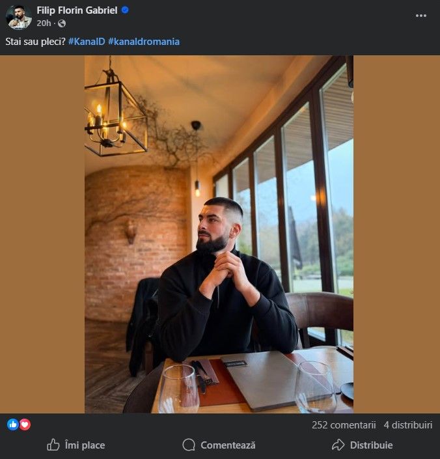The width and height of the screenshot is (440, 459).
Task: Click the 20h post timestamp
Action: [x=44, y=23]
